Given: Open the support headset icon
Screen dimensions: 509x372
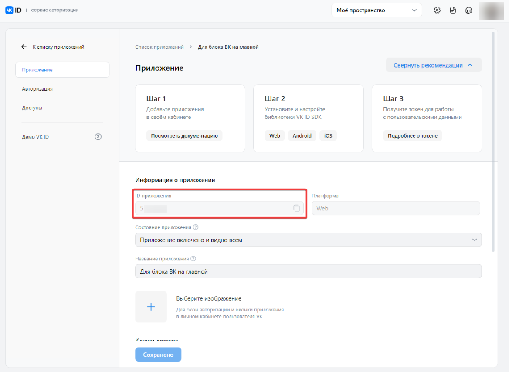Looking at the screenshot, I should [468, 10].
